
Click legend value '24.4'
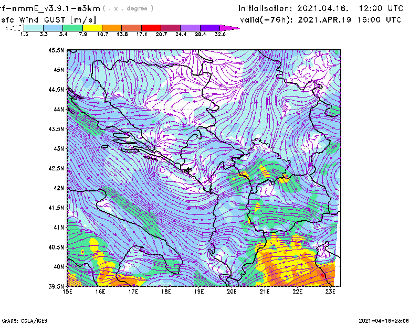181,34
